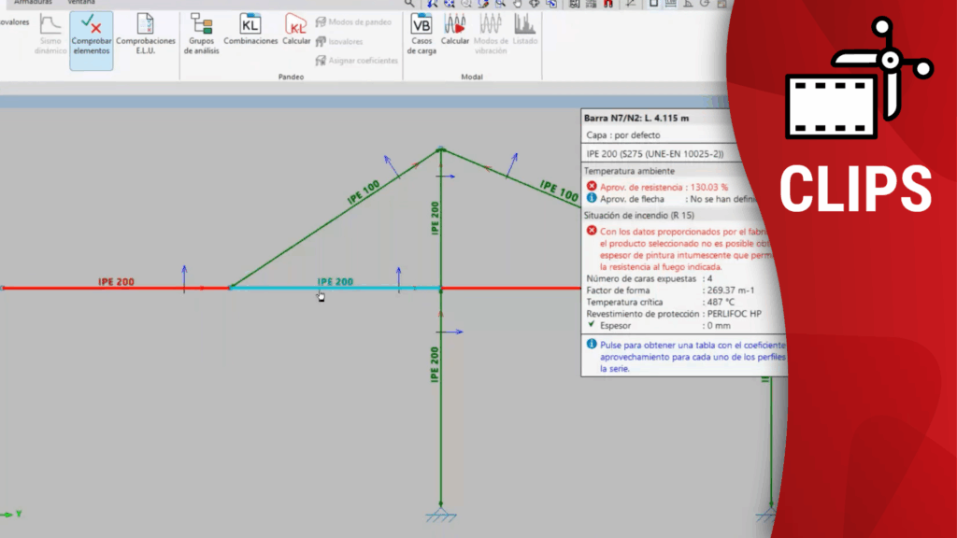This screenshot has height=538, width=957.
Task: Run the Pandeo Calcular command
Action: (296, 32)
